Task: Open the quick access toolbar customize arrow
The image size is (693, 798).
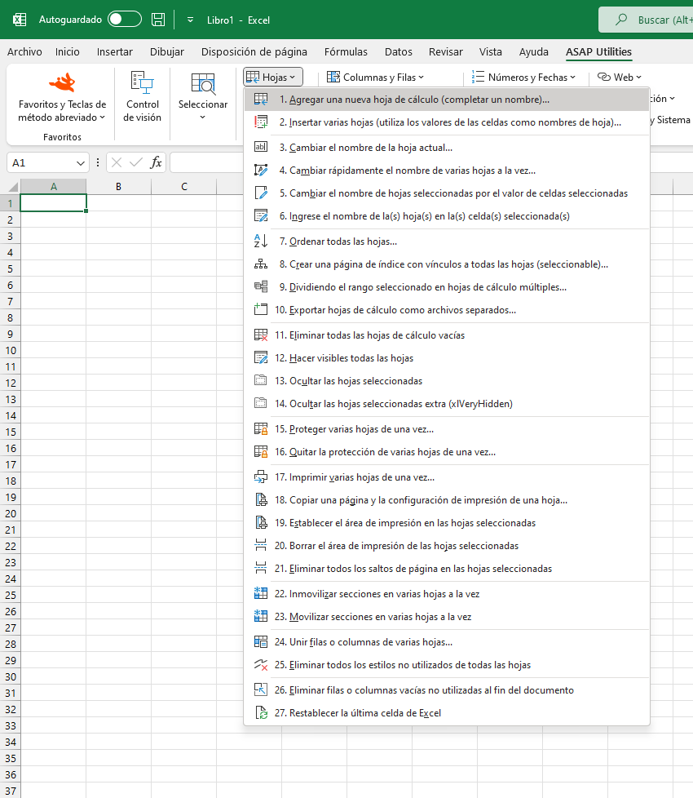Action: point(190,20)
